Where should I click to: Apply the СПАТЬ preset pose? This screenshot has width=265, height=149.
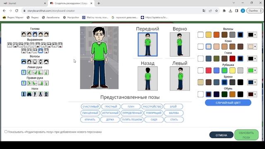[x=174, y=120]
